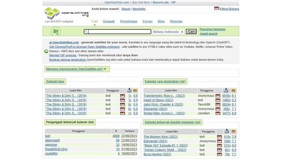Click the Cari search button

(191, 32)
